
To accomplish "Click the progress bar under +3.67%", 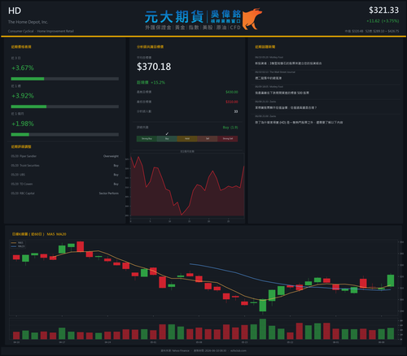I will [x=65, y=79].
